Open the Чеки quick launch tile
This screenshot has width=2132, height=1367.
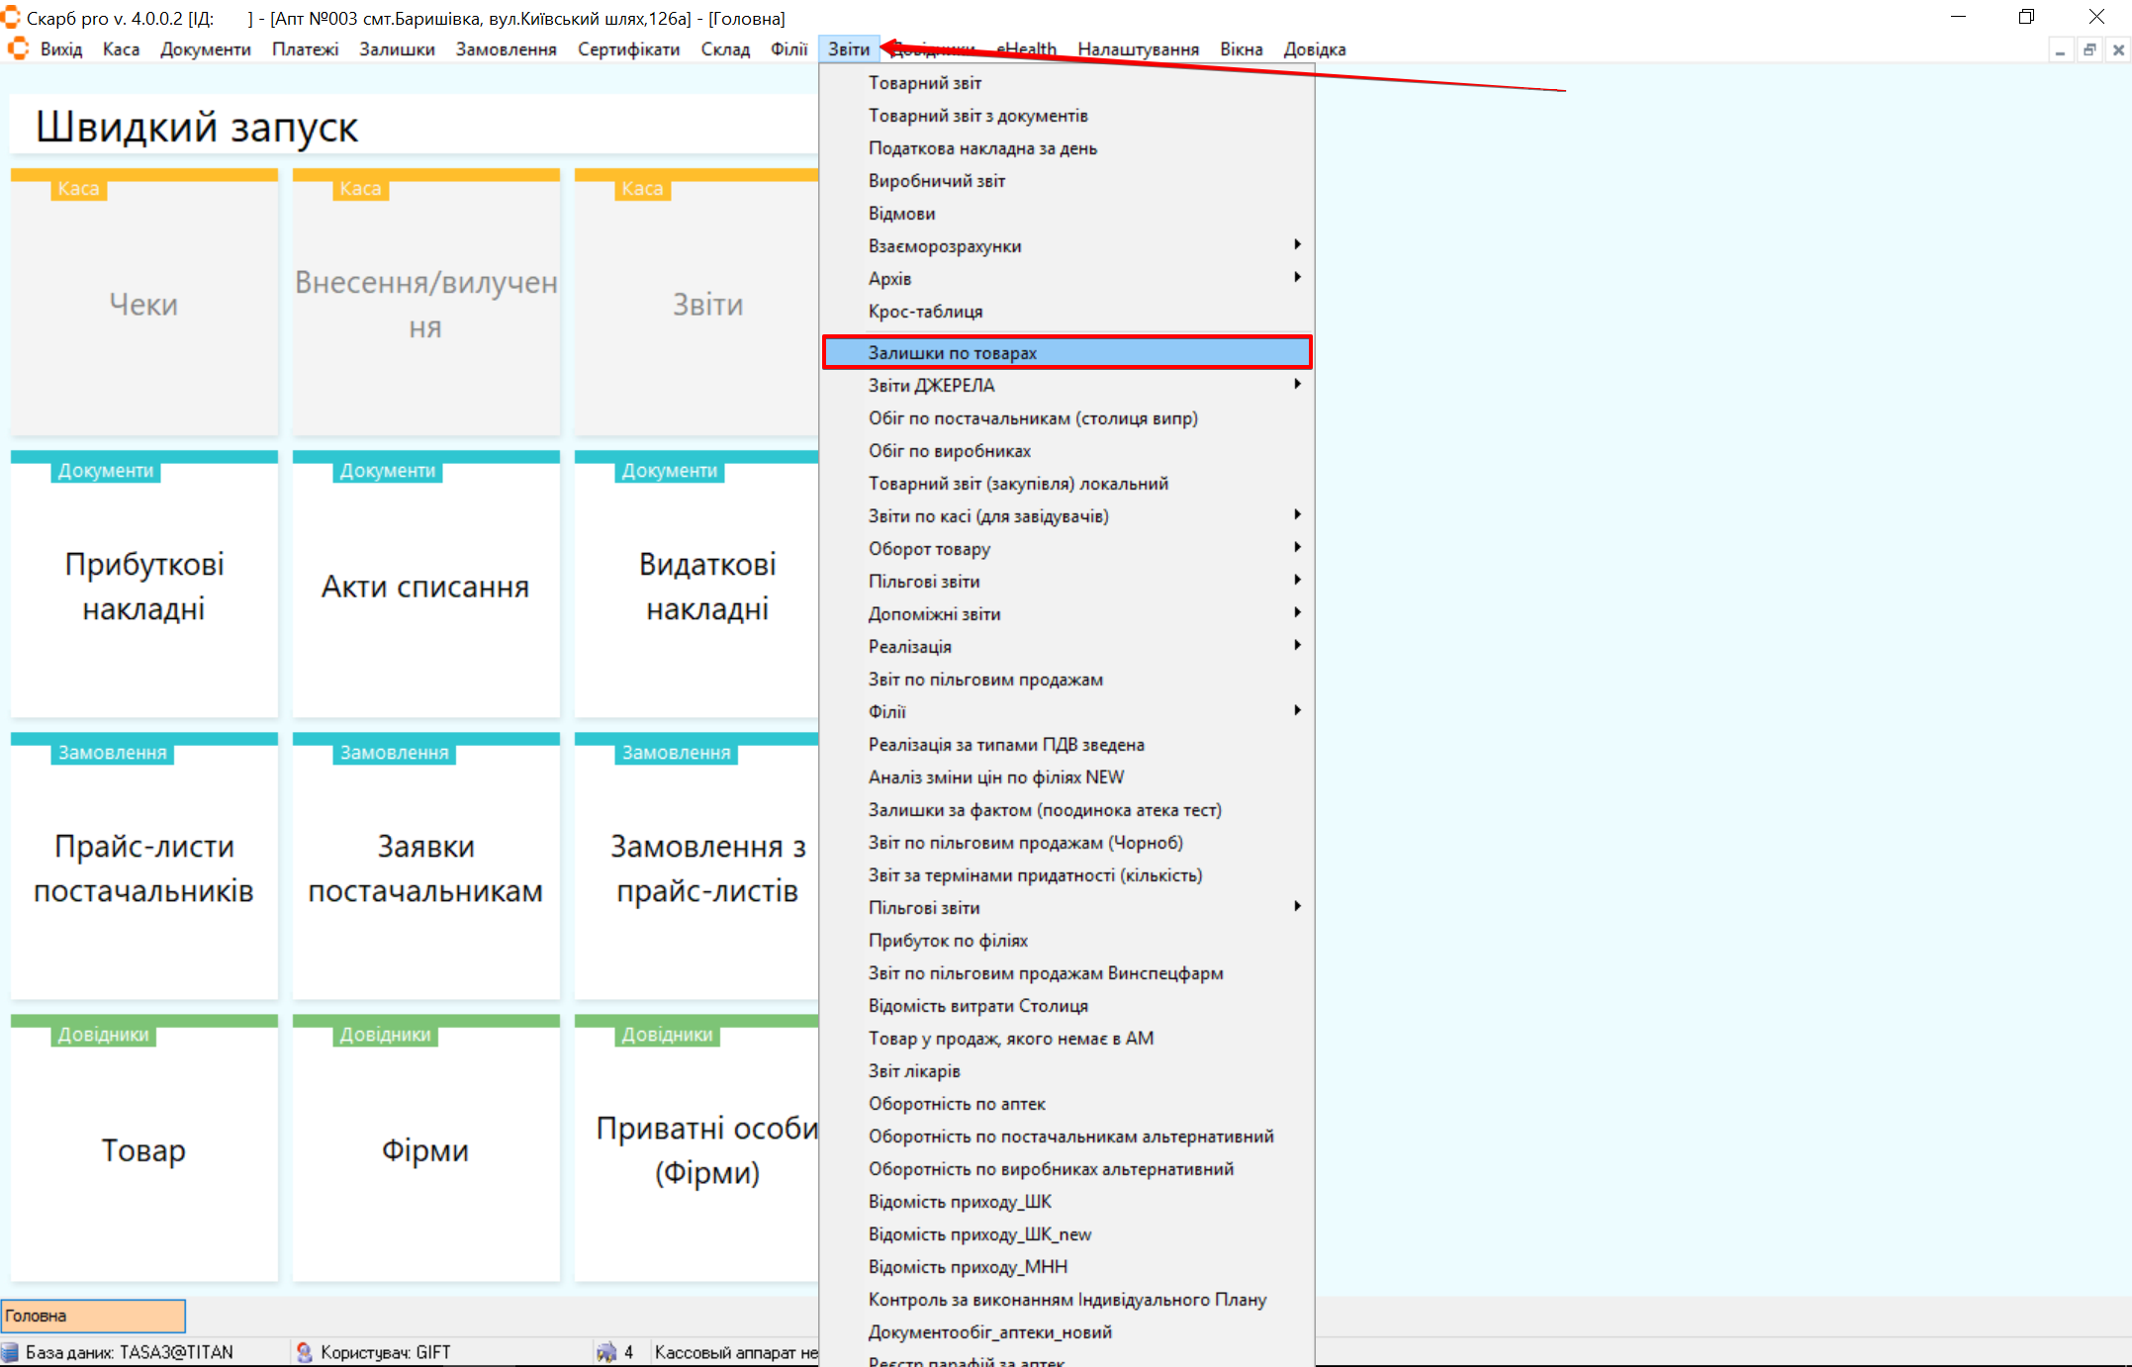click(144, 304)
